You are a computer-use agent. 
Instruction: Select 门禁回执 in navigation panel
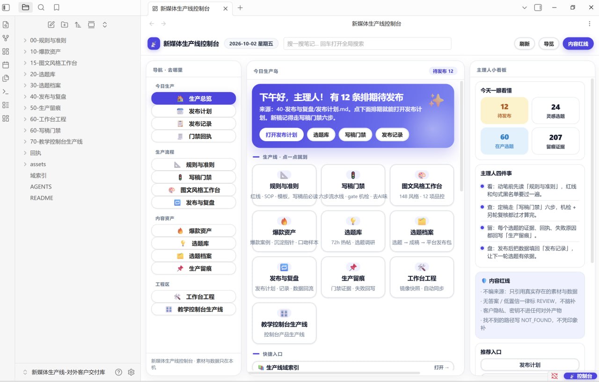(193, 137)
